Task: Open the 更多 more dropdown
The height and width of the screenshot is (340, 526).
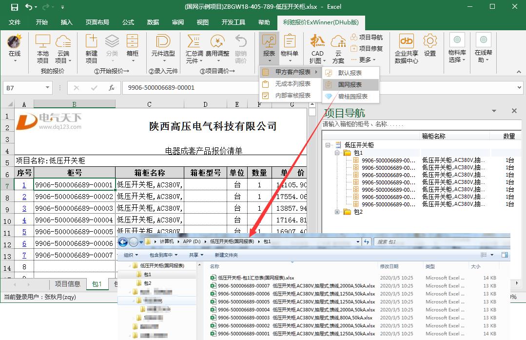Action: point(364,60)
